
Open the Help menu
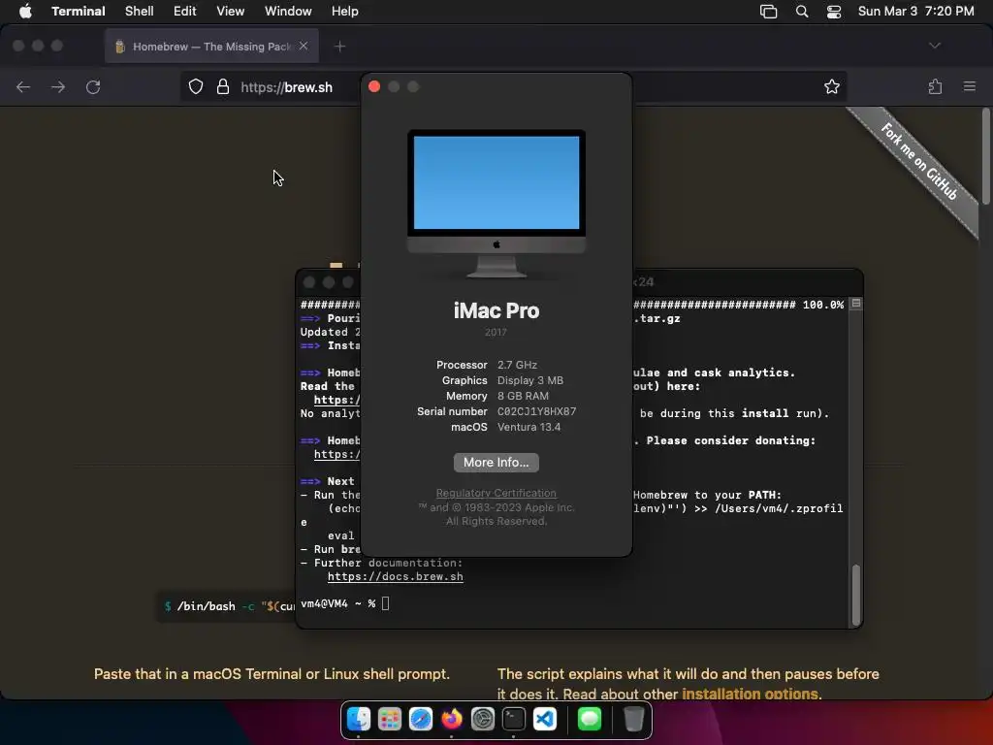[345, 12]
